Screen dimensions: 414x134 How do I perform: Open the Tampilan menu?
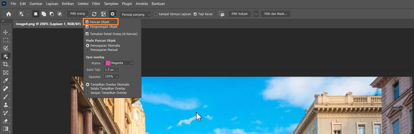click(x=111, y=4)
